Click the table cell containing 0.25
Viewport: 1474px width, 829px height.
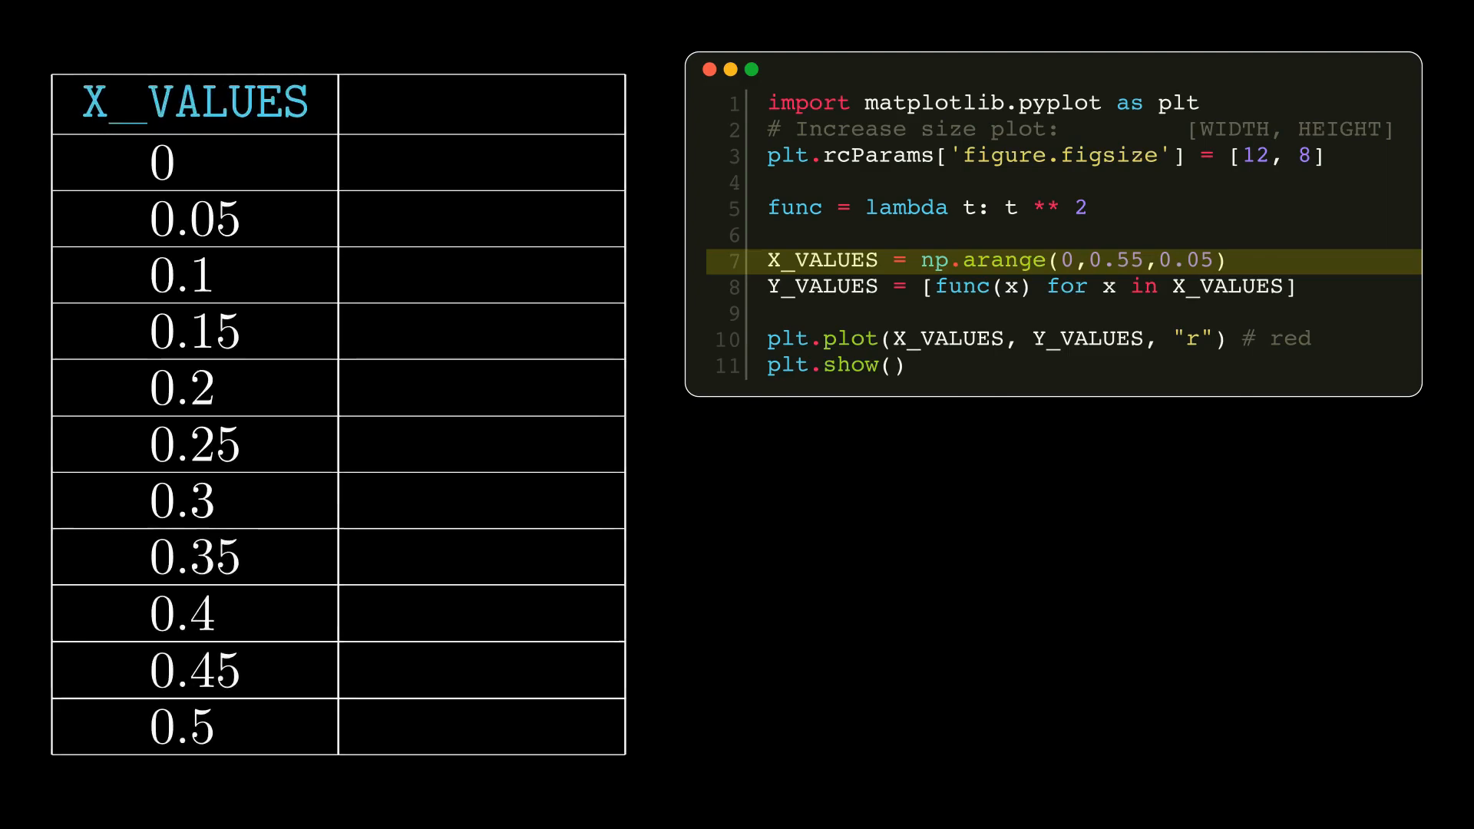pos(194,444)
